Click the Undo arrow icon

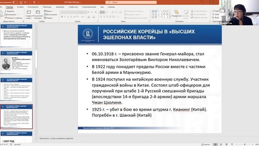coord(25,2)
